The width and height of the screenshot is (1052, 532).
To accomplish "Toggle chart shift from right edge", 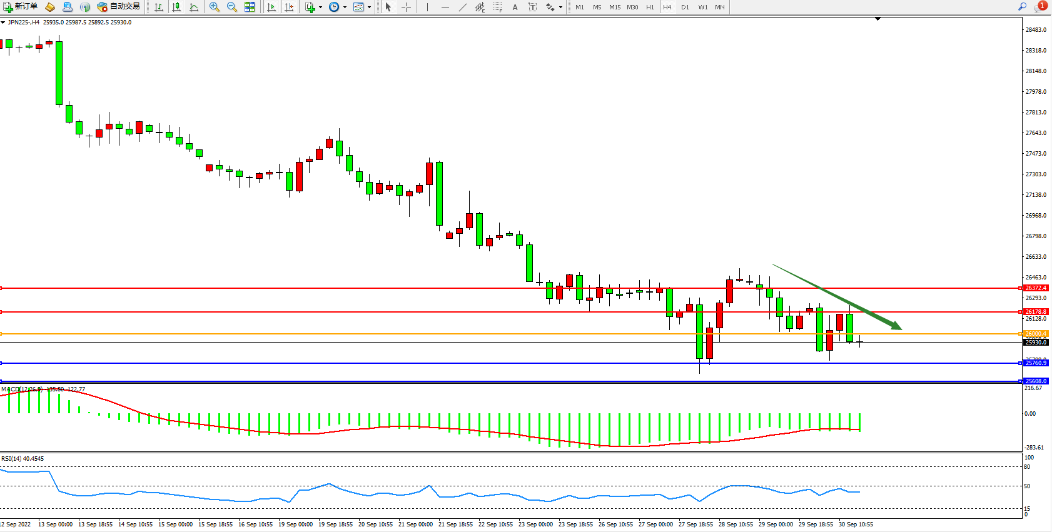I will tap(289, 7).
